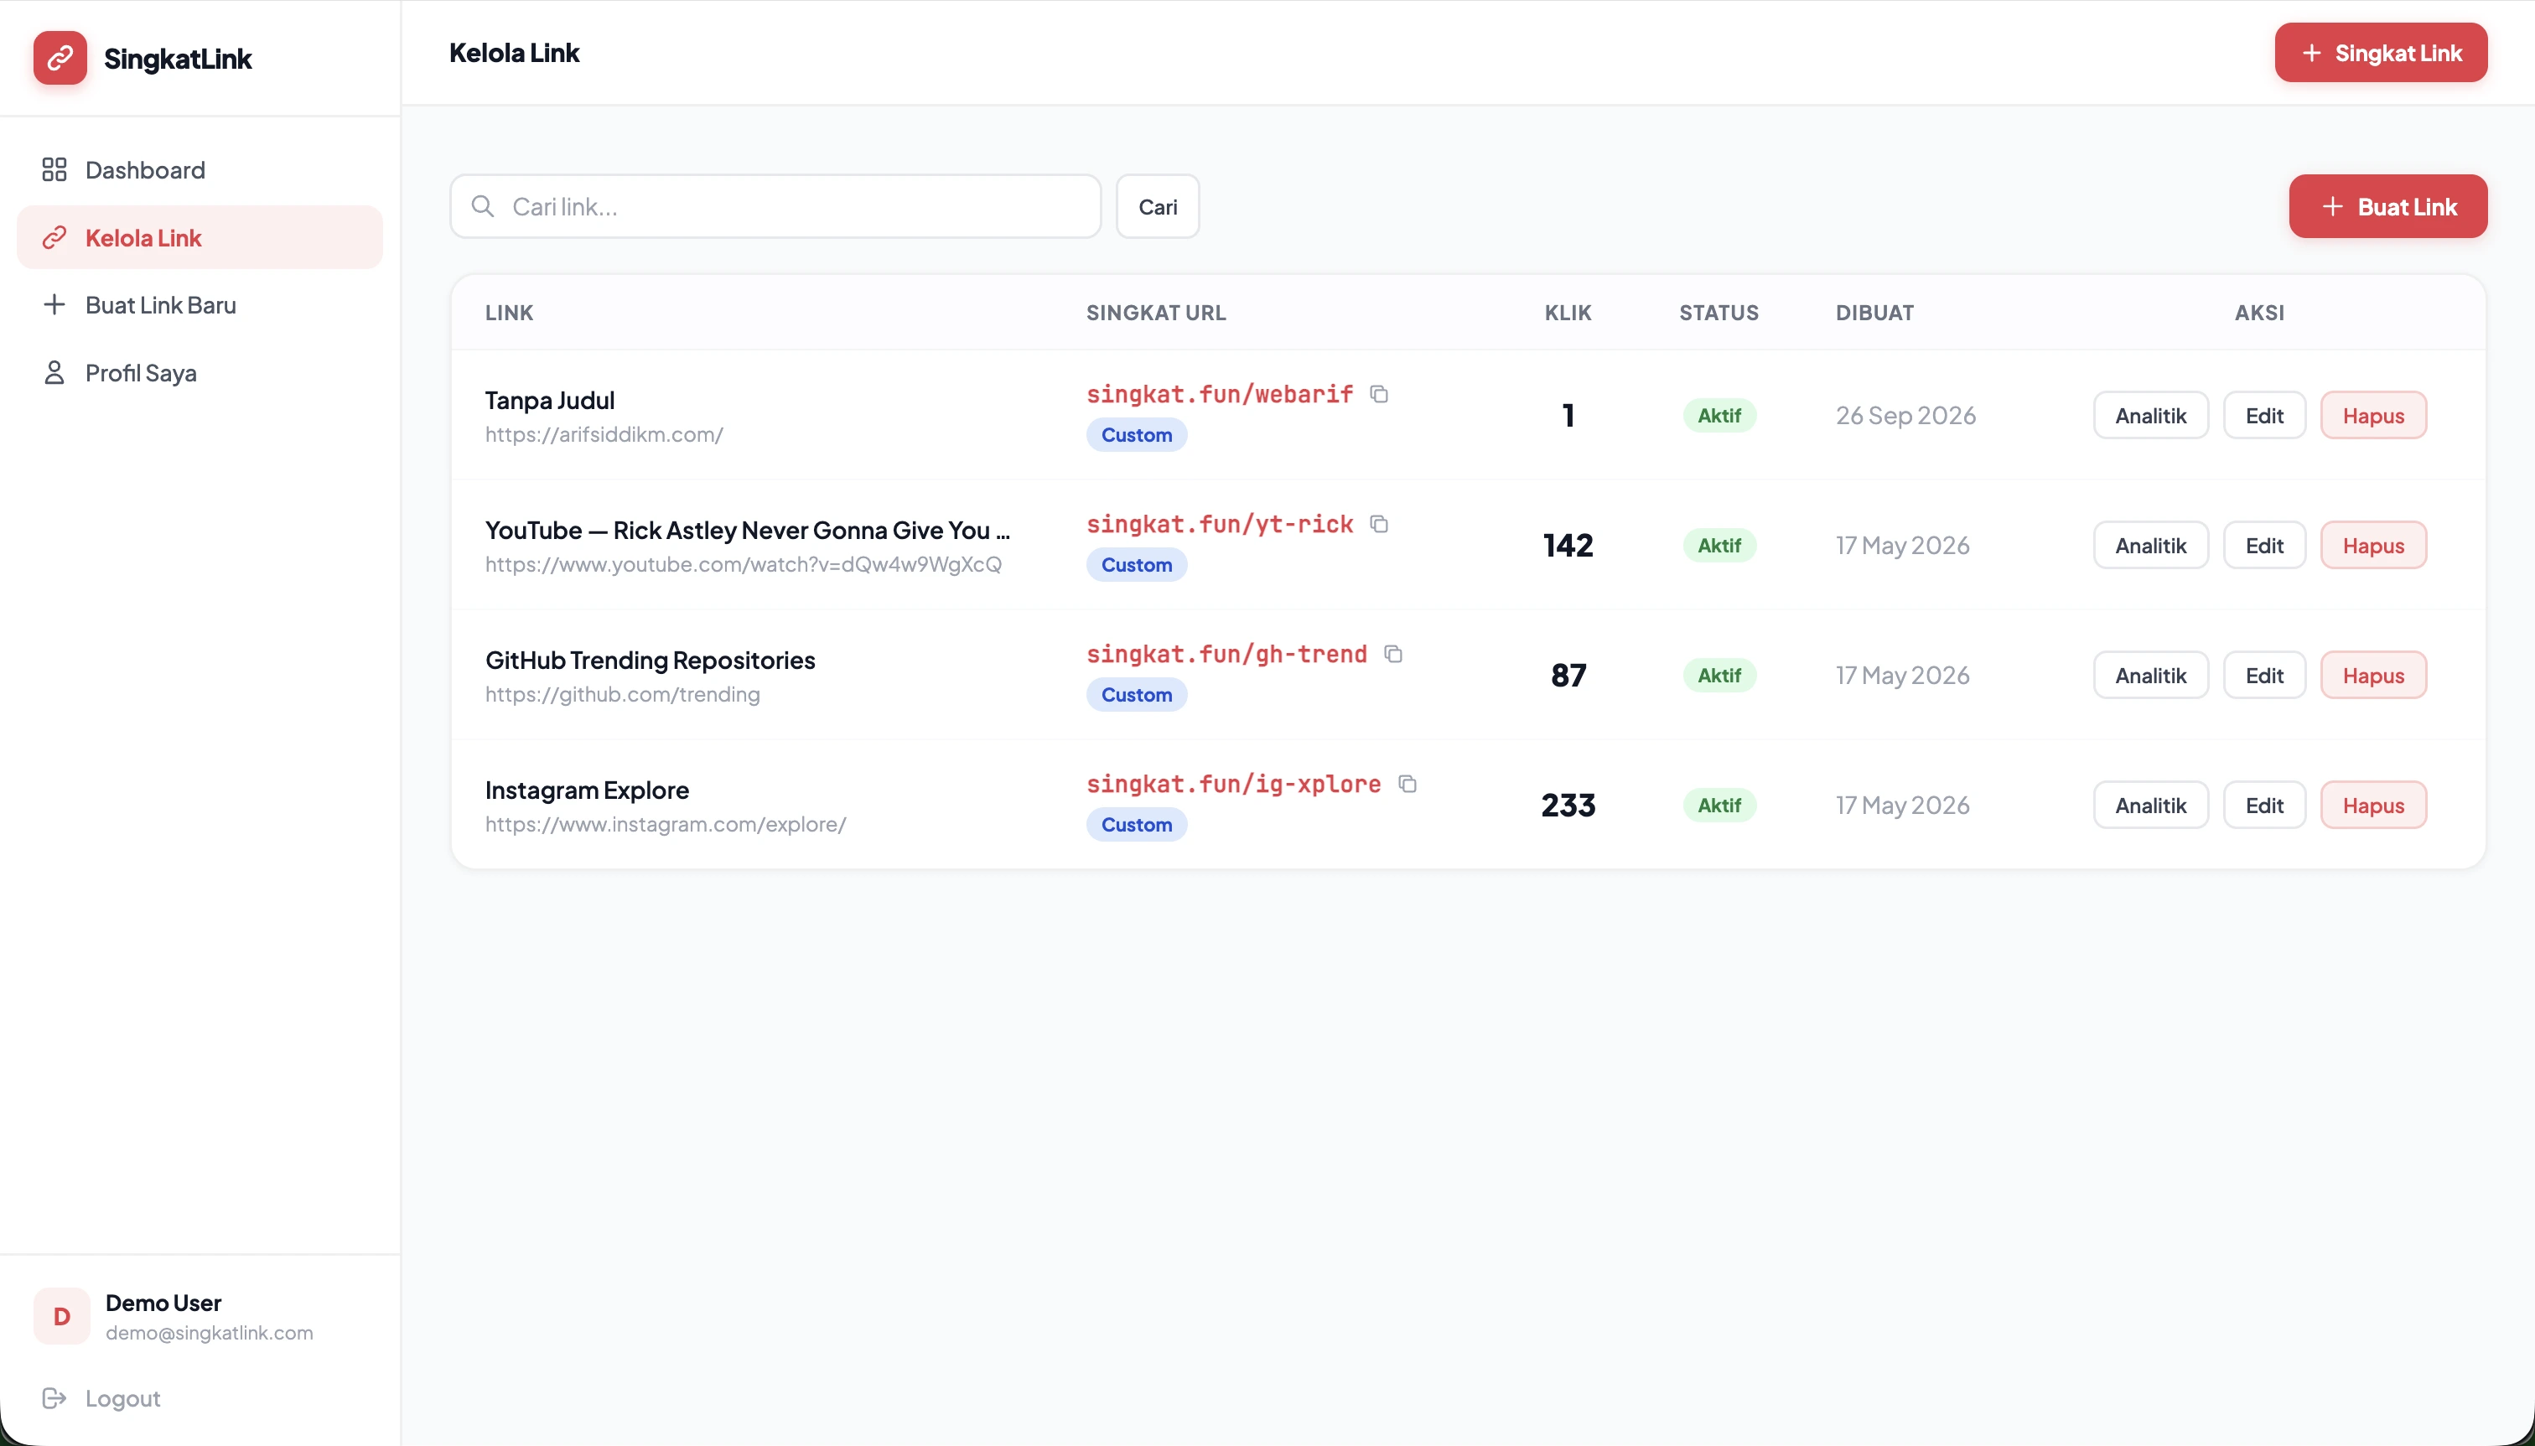Open the singkat.fun/webarif short link
Image resolution: width=2535 pixels, height=1446 pixels.
pyautogui.click(x=1218, y=394)
